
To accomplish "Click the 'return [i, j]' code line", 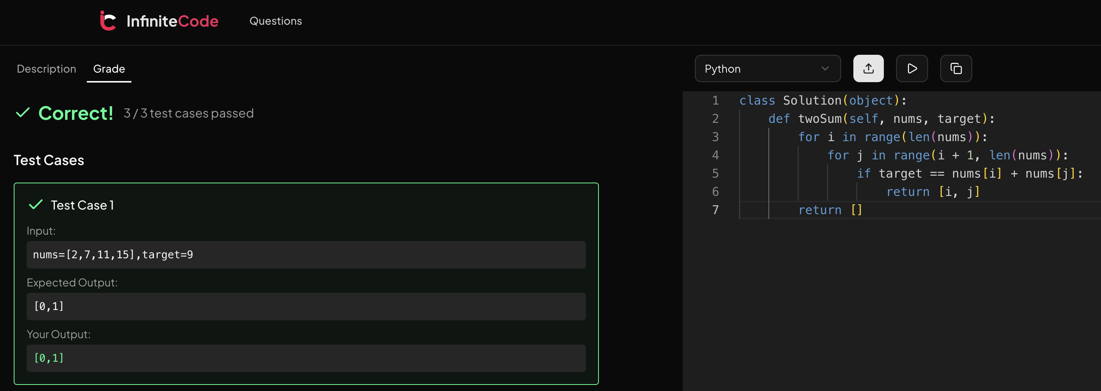I will [933, 192].
